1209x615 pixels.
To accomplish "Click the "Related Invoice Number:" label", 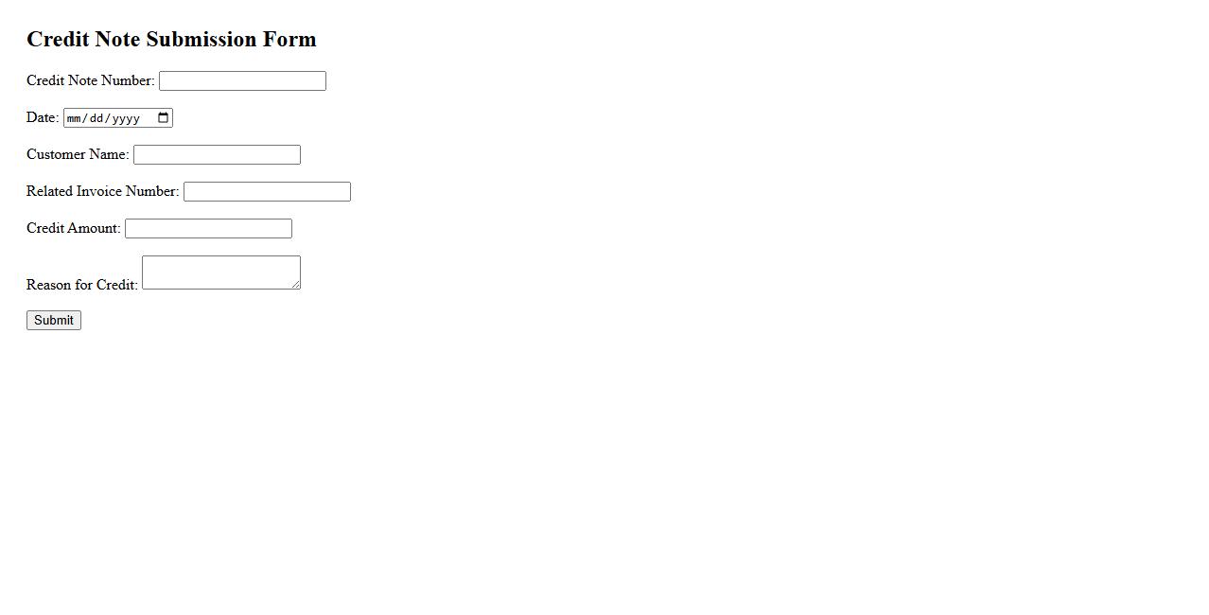I will pyautogui.click(x=102, y=192).
